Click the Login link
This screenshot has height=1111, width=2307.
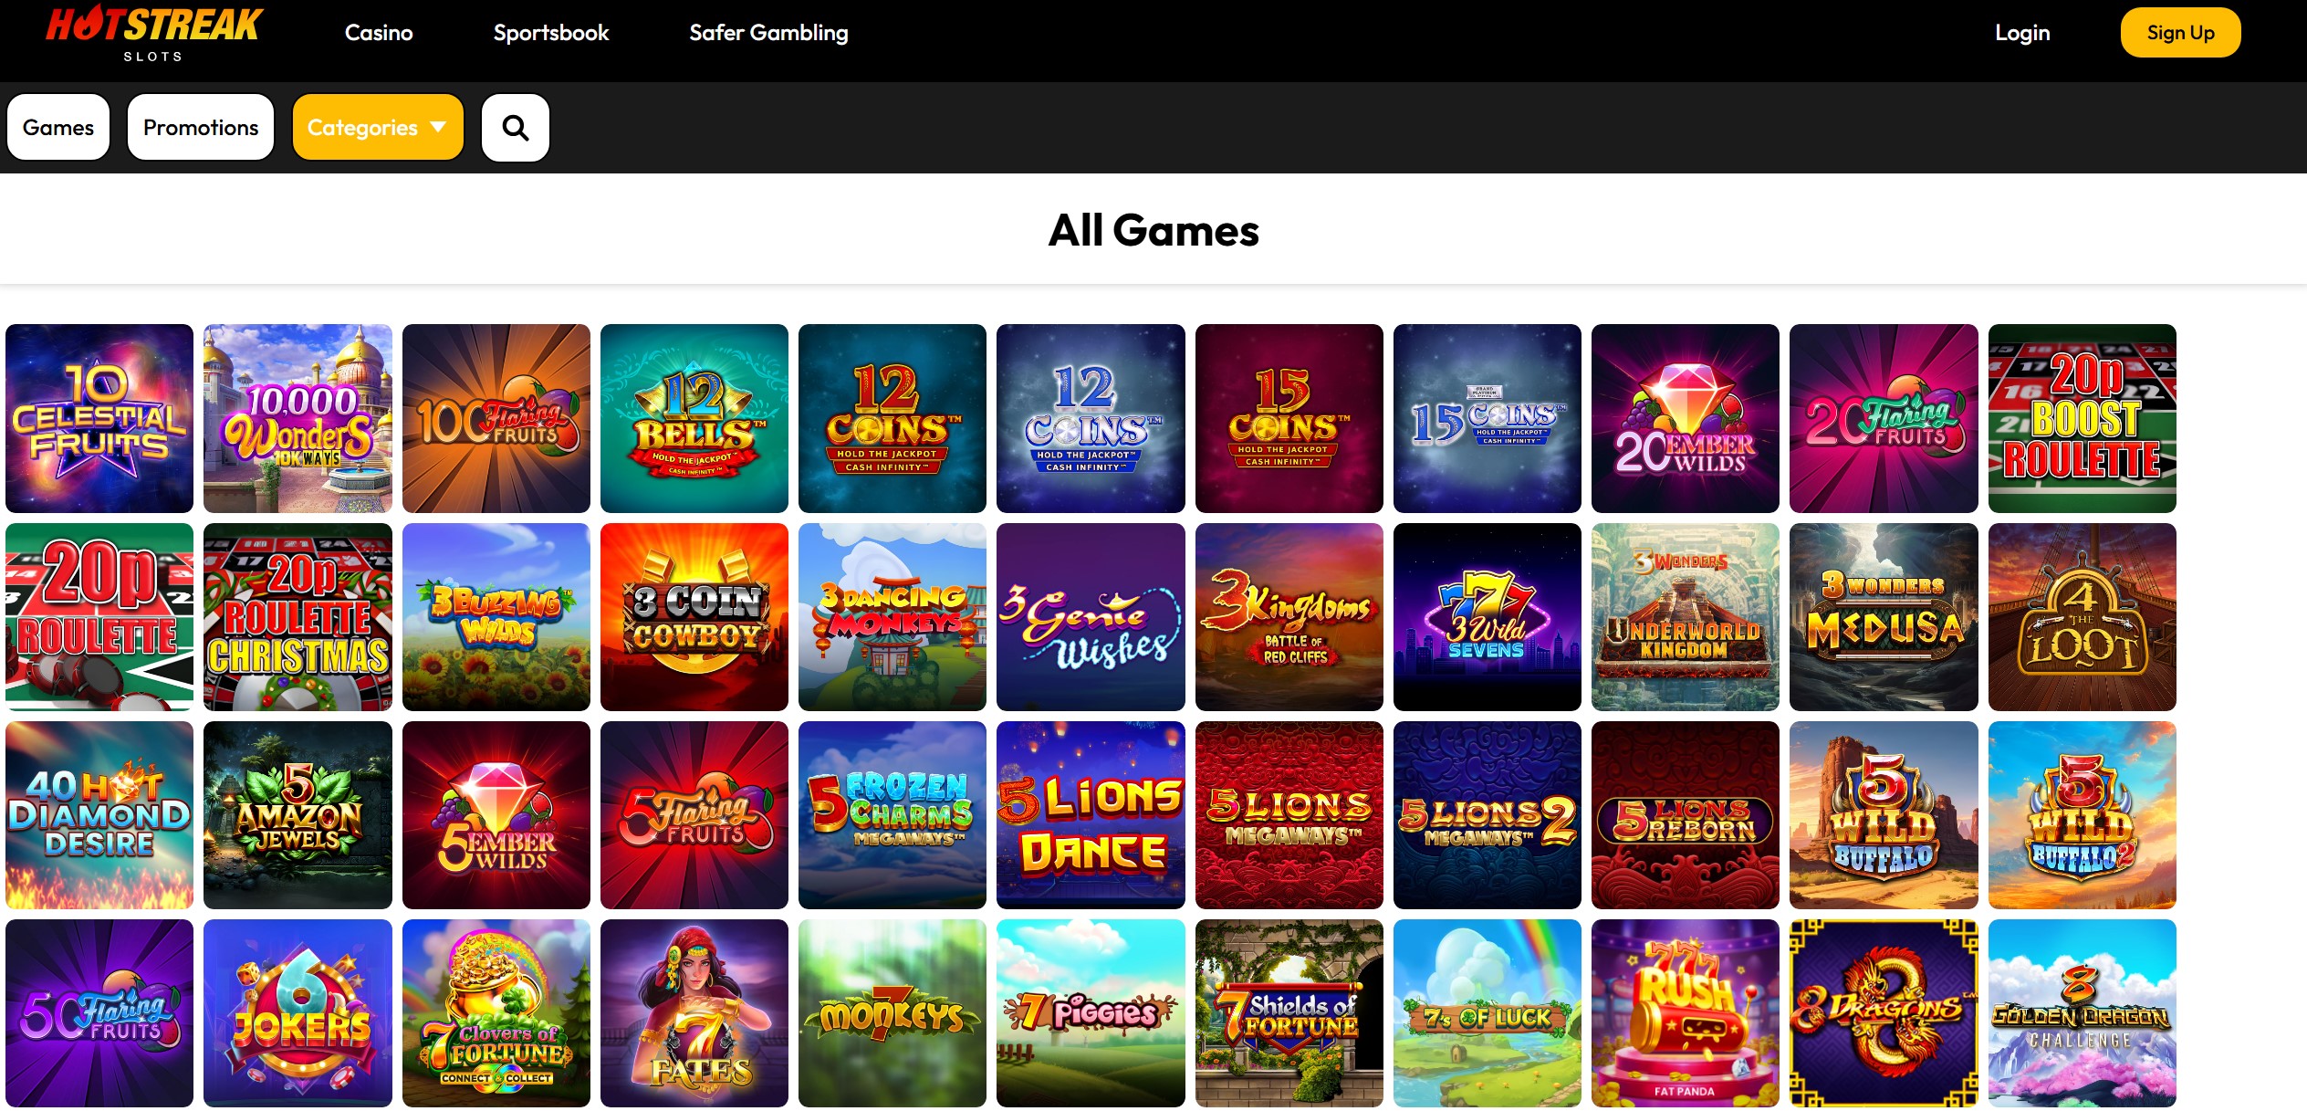pos(2022,33)
